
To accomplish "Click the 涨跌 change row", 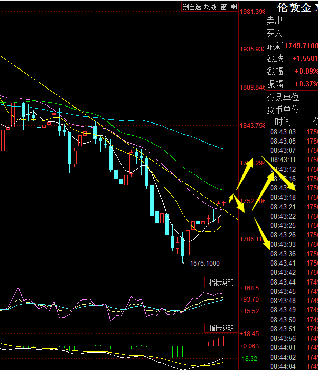I will coord(291,59).
